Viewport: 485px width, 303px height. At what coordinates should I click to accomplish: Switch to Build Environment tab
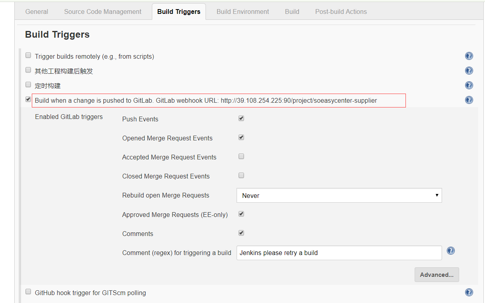[243, 12]
